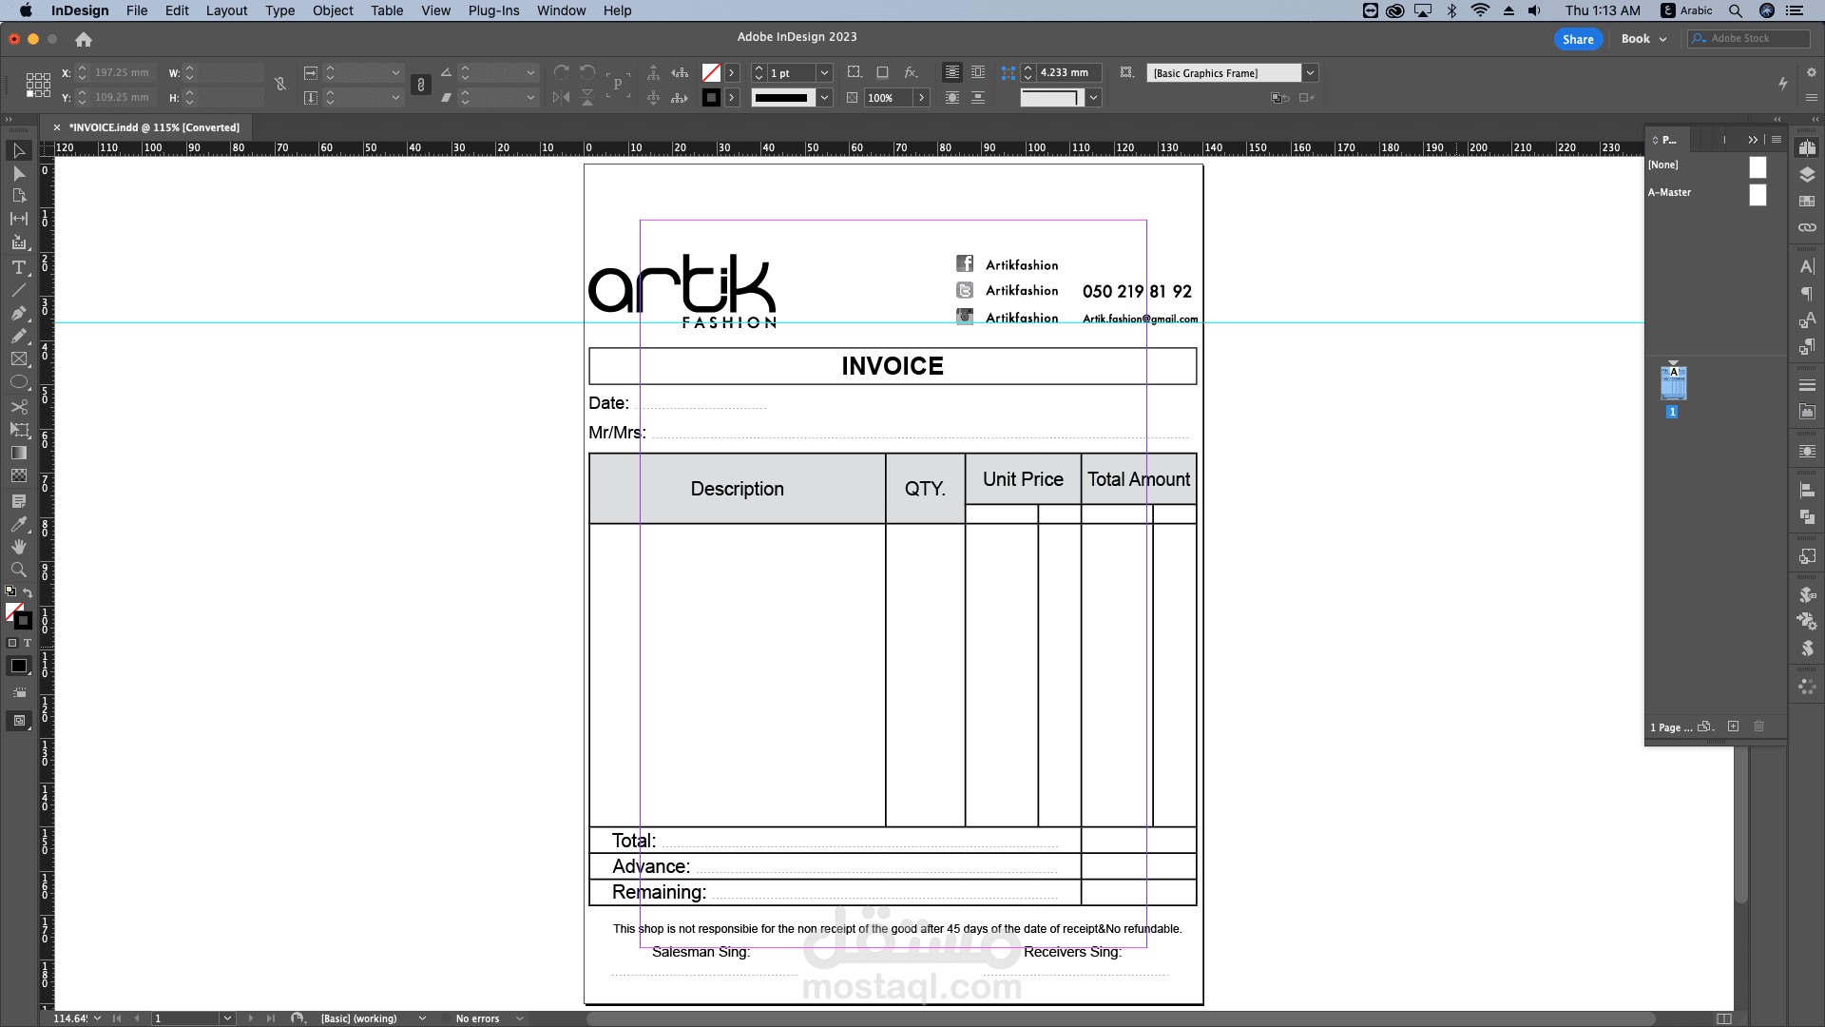This screenshot has width=1825, height=1027.
Task: Click the black stroke color swatch
Action: coord(710,98)
